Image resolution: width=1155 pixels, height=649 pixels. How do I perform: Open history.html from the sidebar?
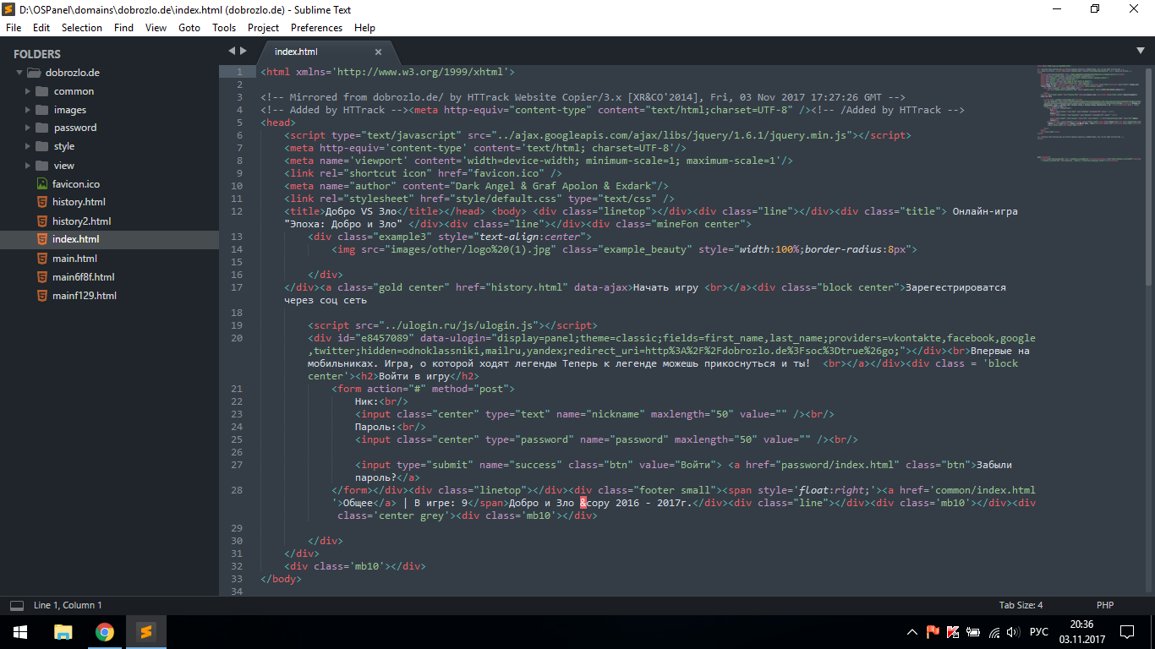[x=79, y=202]
